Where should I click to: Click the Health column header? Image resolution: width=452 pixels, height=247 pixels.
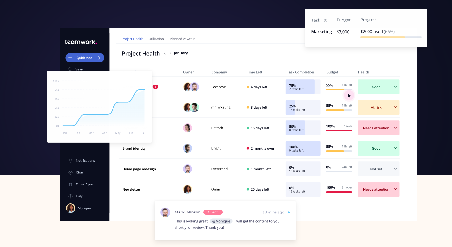(x=364, y=72)
